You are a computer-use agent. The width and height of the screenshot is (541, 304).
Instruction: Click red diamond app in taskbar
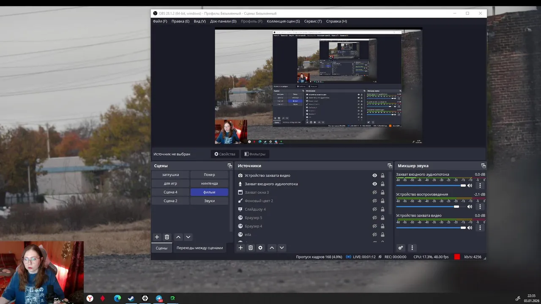(x=102, y=299)
